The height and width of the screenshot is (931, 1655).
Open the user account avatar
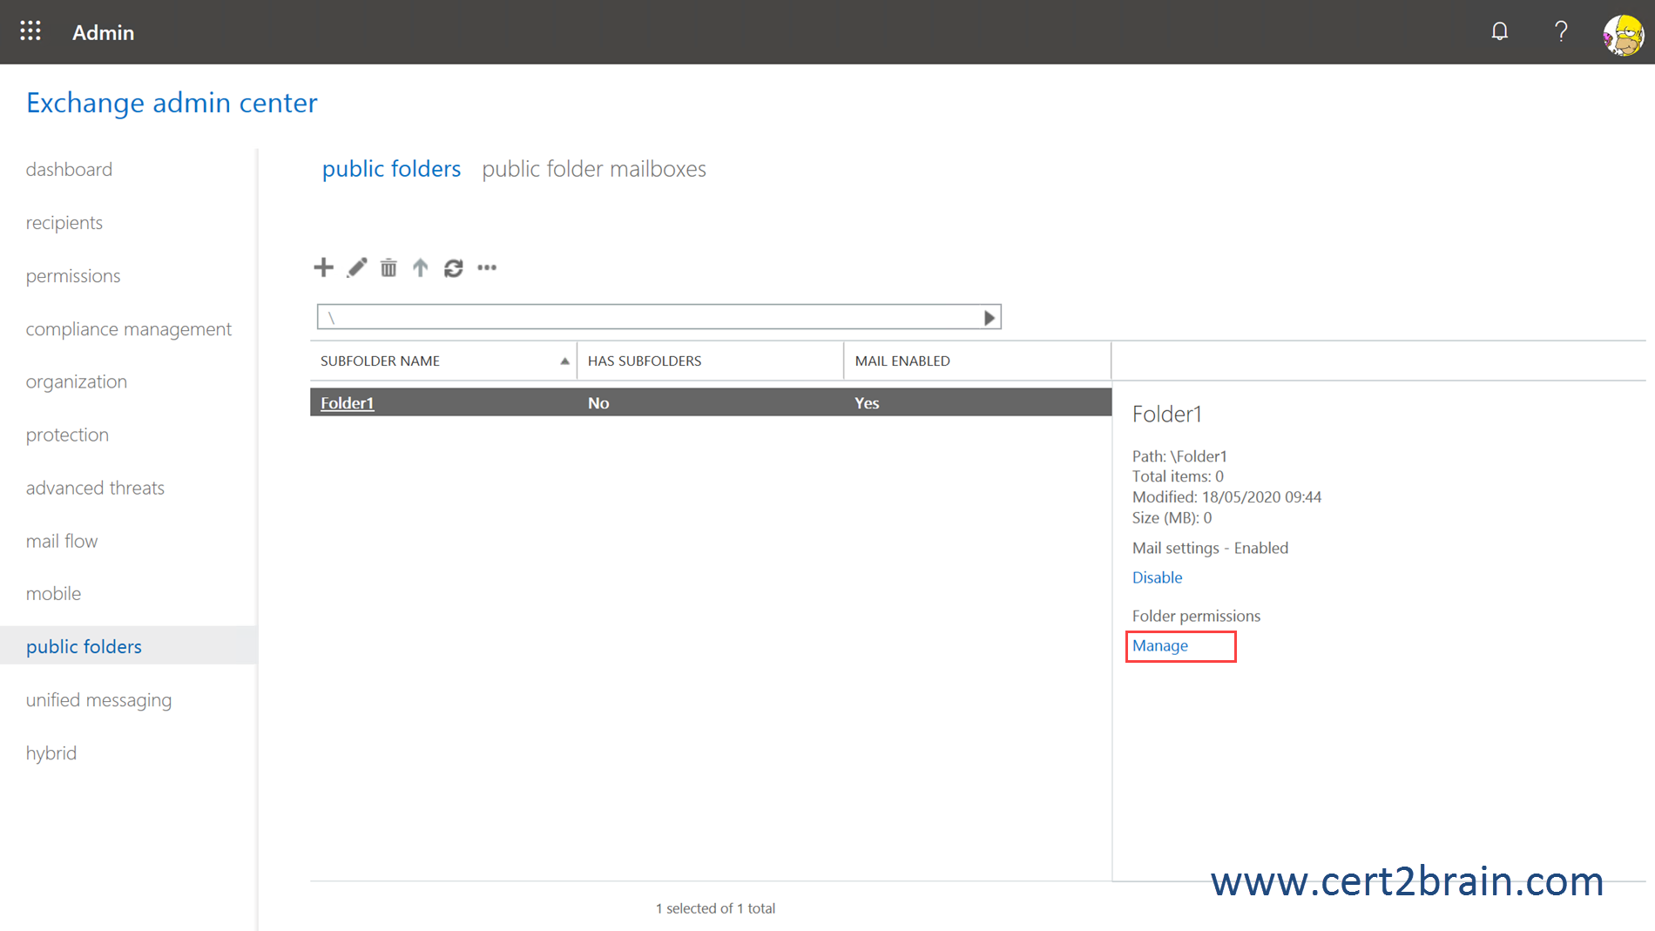click(x=1624, y=35)
